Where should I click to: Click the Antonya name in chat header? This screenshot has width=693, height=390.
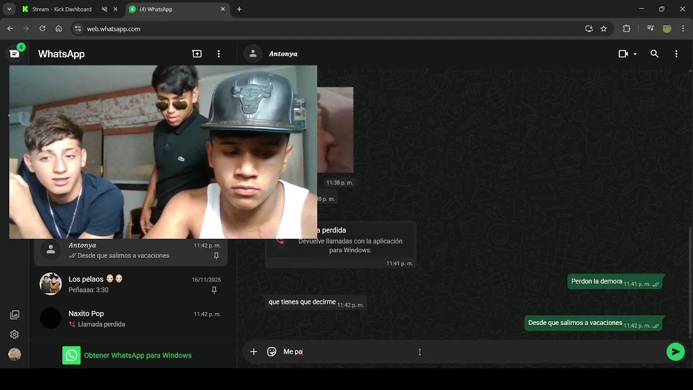pos(283,54)
